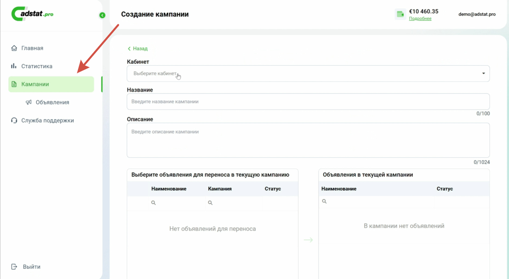The height and width of the screenshot is (279, 509).
Task: Click the megaphone icon beside Объявления
Action: click(x=28, y=102)
